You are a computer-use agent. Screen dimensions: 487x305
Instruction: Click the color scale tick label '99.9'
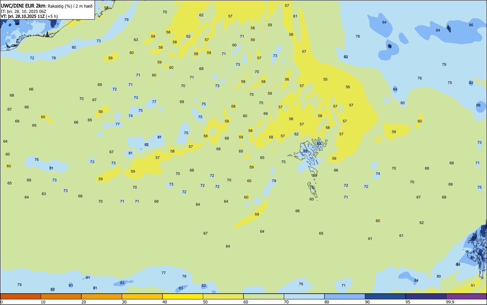[450, 302]
